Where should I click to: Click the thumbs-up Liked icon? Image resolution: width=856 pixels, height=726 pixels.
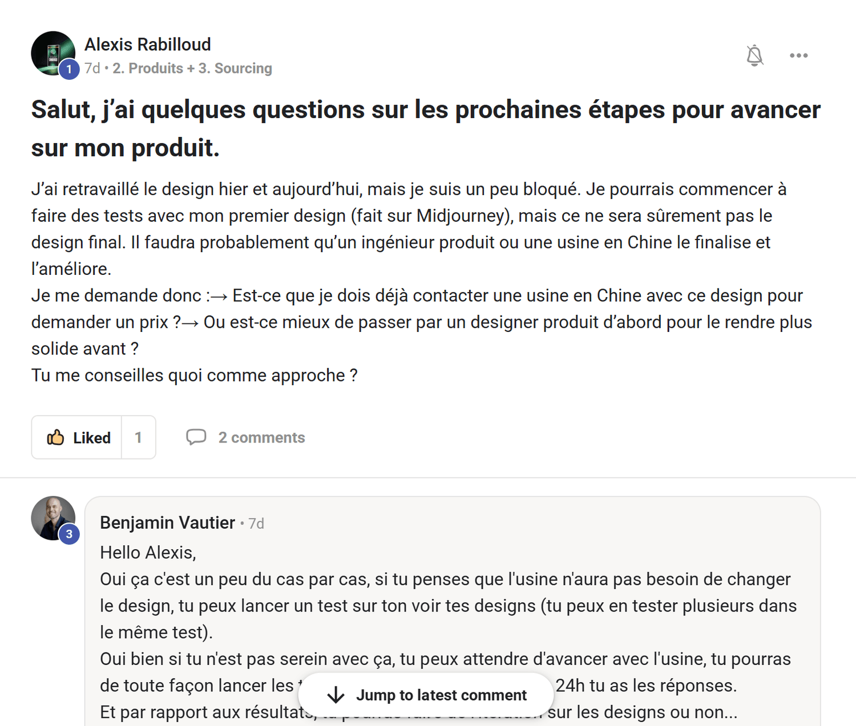[x=55, y=437]
